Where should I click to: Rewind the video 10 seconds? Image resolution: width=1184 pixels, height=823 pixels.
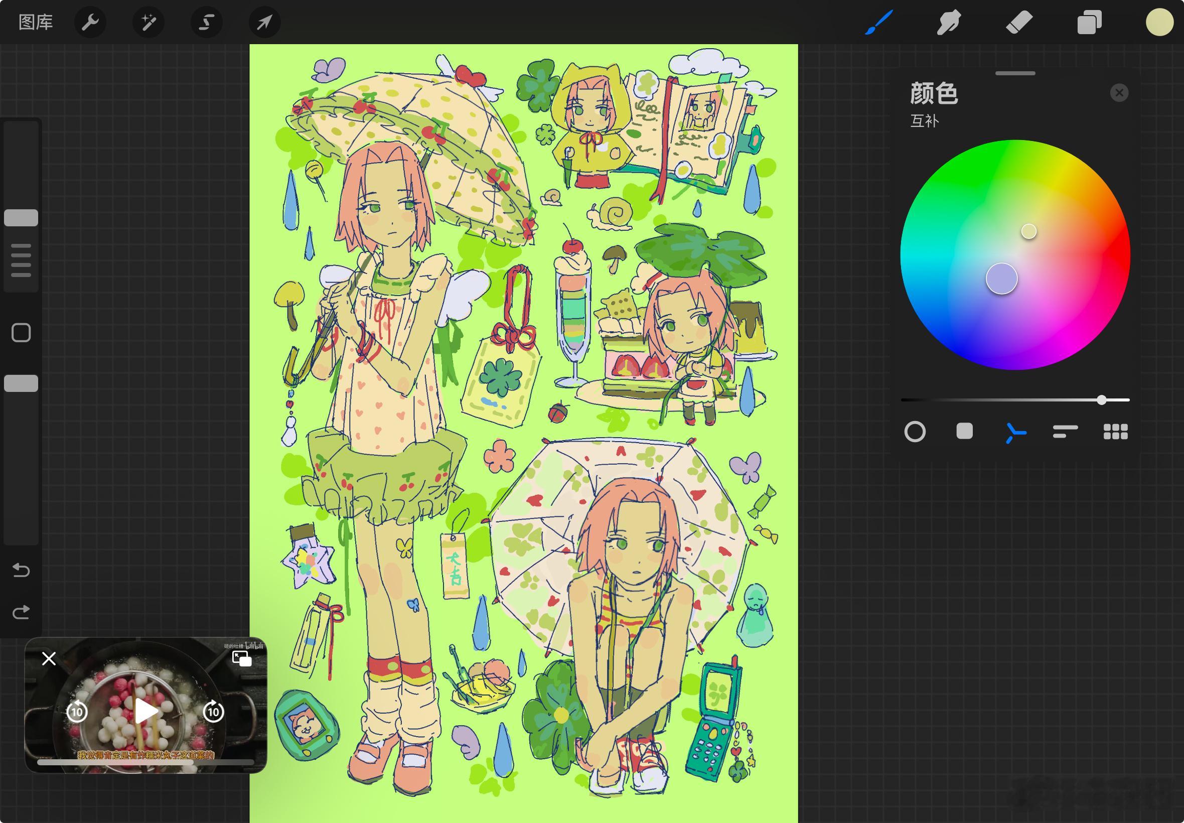(x=77, y=712)
